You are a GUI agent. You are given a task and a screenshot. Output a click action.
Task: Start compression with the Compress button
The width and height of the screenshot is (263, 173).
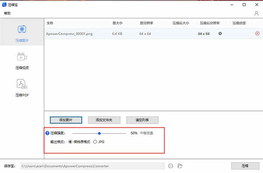[245, 166]
